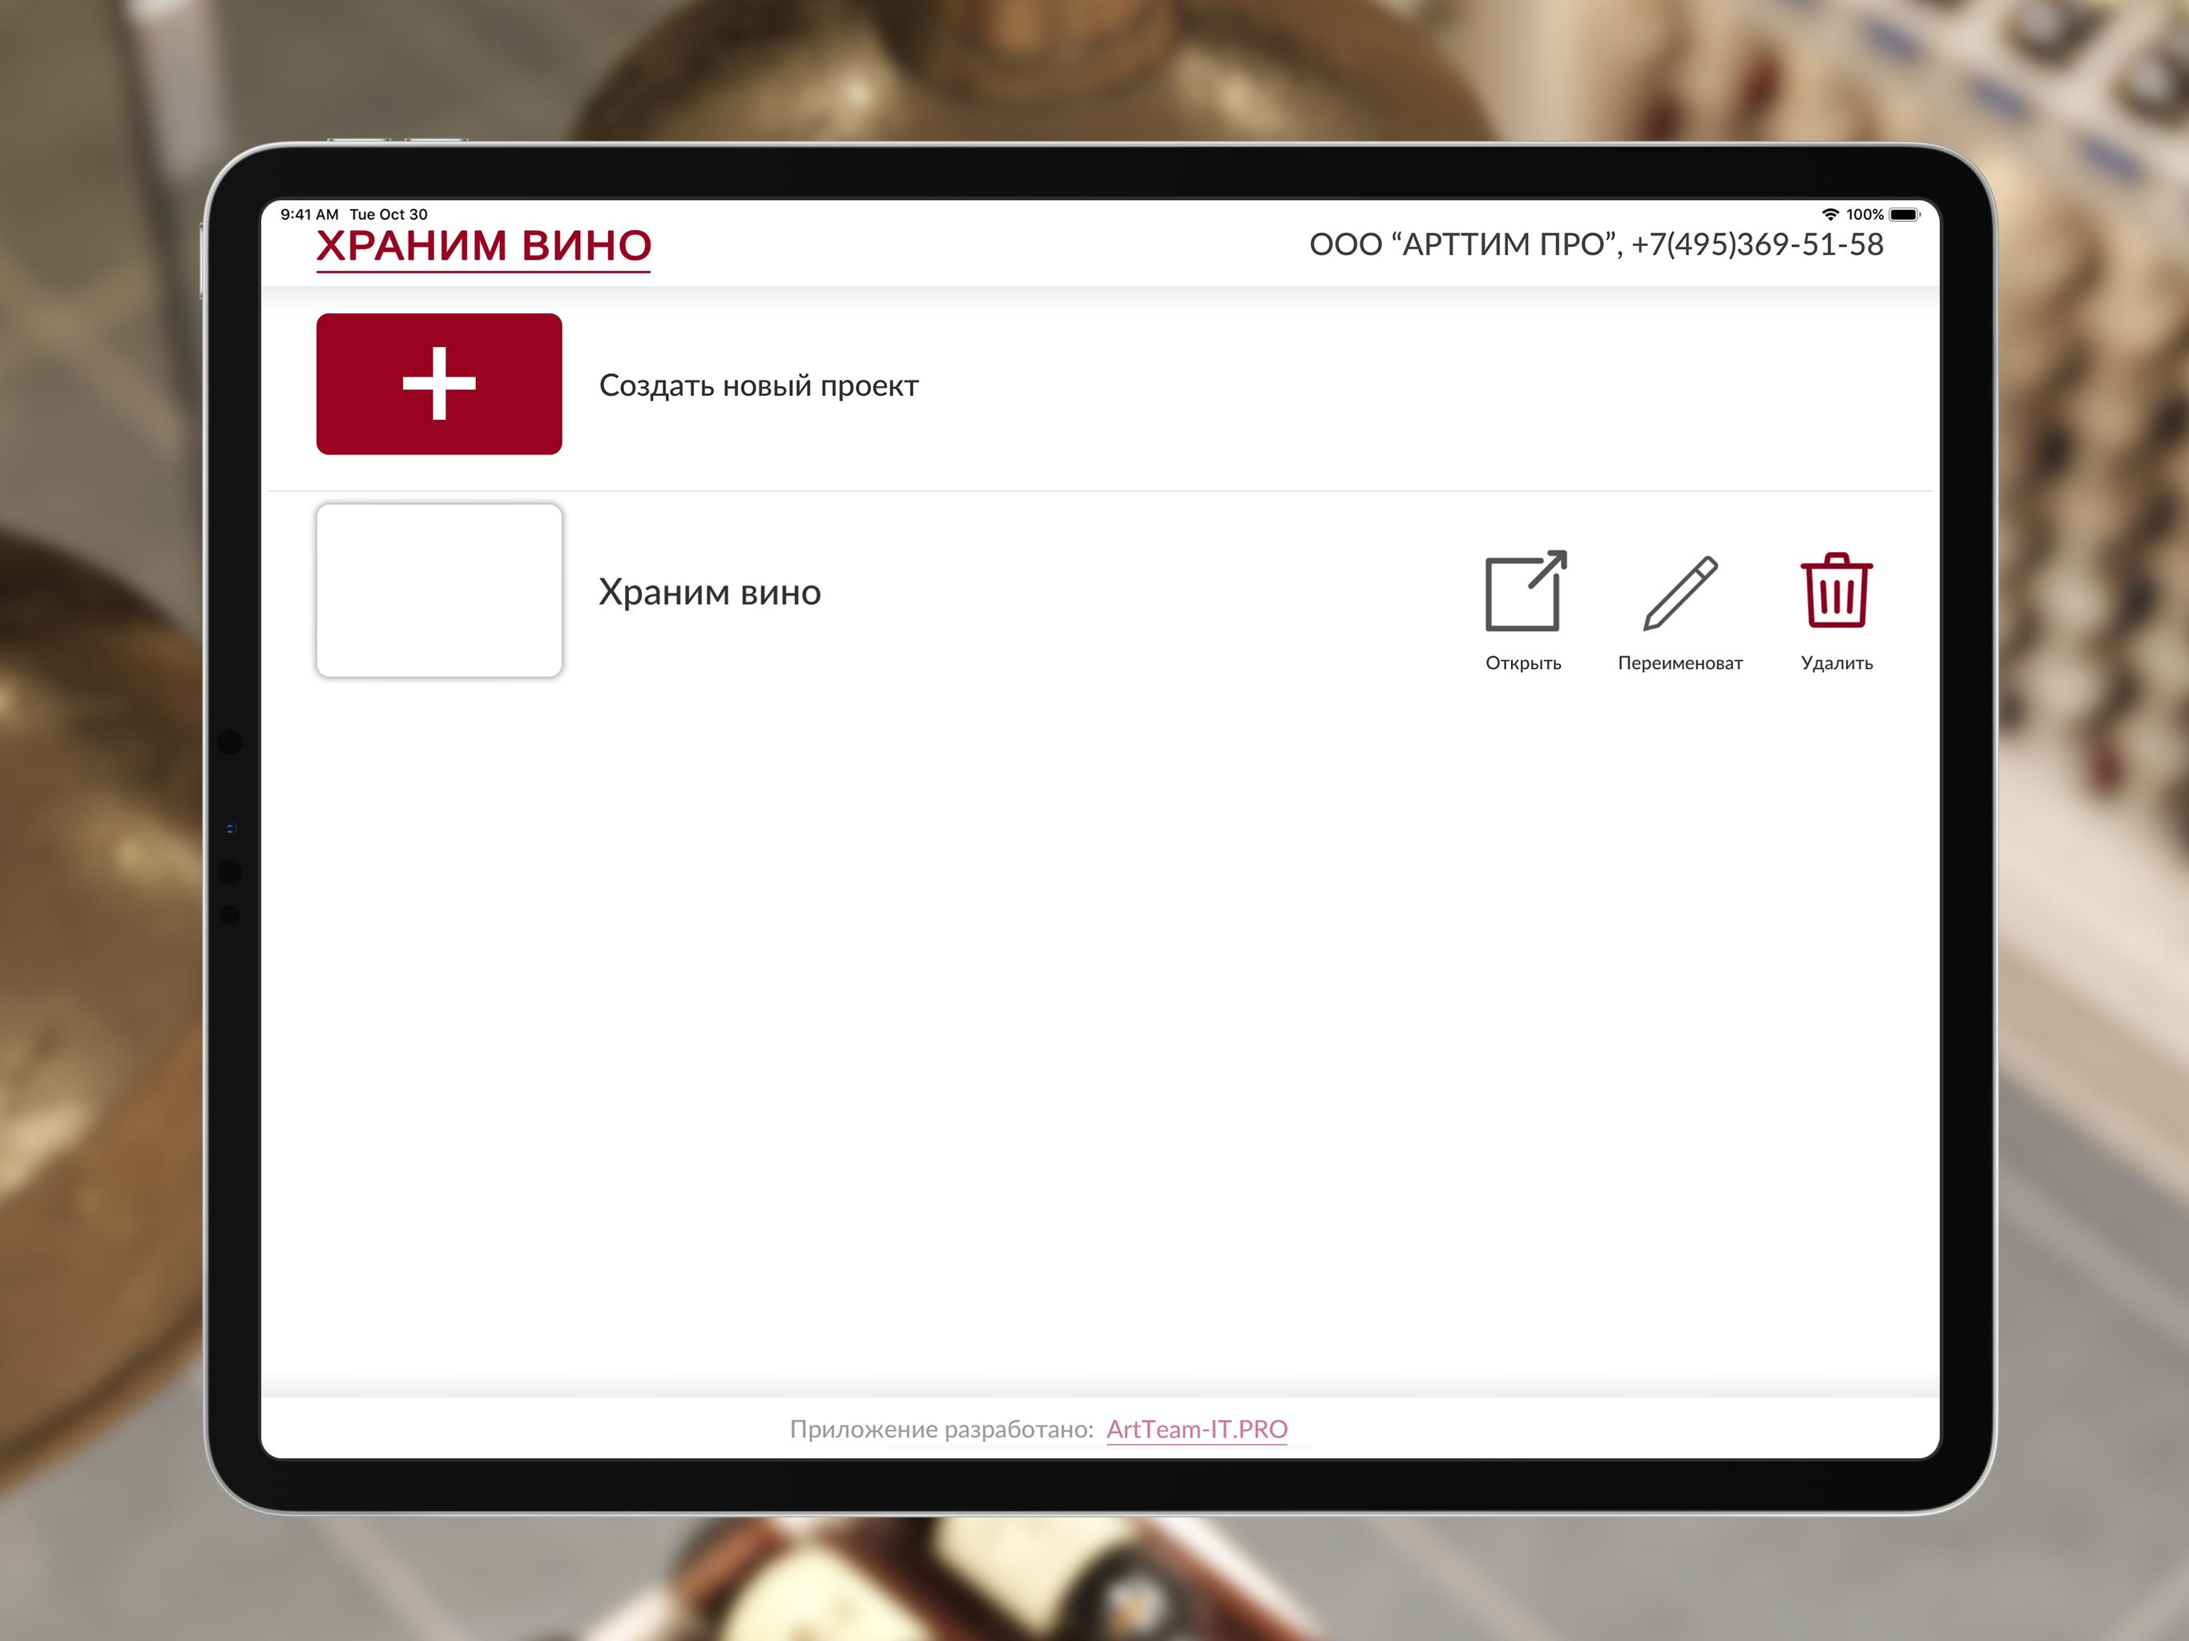Click the 9:41 AM clock in status bar
Image resolution: width=2189 pixels, height=1641 pixels.
308,215
